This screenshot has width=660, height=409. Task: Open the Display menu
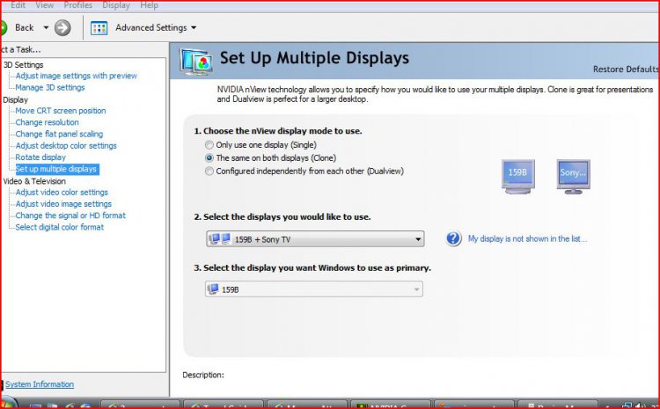[116, 5]
